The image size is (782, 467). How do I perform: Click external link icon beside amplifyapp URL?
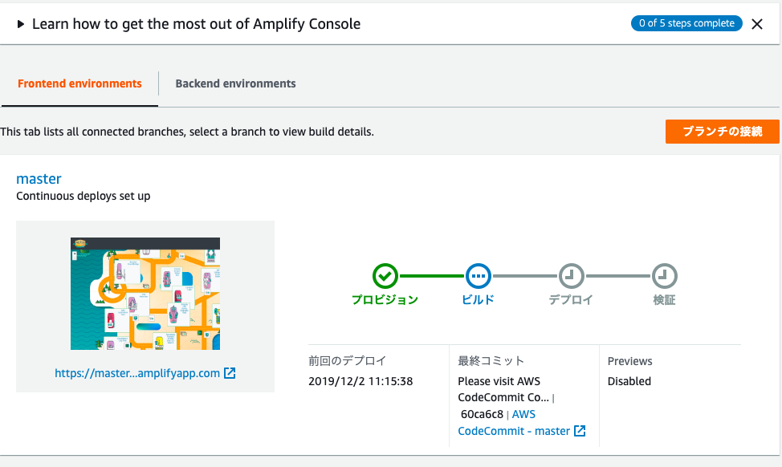tap(230, 373)
